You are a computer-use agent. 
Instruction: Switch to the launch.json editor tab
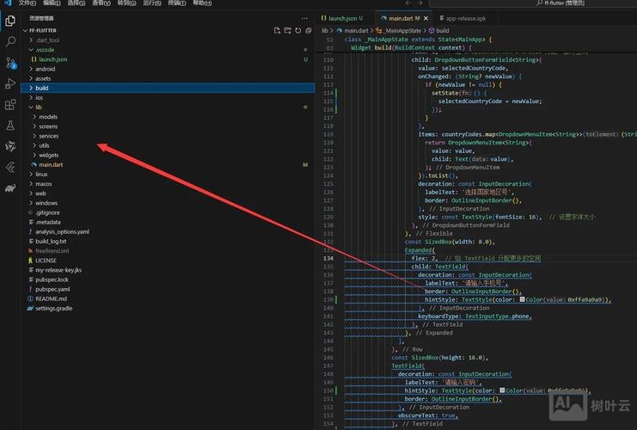point(341,18)
